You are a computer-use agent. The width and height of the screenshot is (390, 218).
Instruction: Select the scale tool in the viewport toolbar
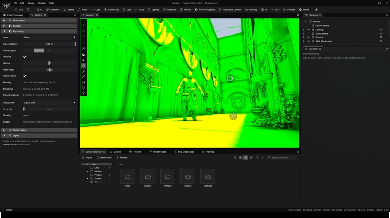point(83,77)
